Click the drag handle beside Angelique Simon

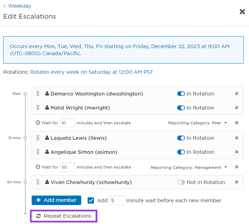[x=38, y=152]
